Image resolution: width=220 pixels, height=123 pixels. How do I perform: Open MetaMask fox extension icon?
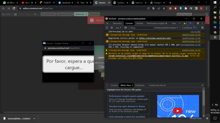point(170,8)
